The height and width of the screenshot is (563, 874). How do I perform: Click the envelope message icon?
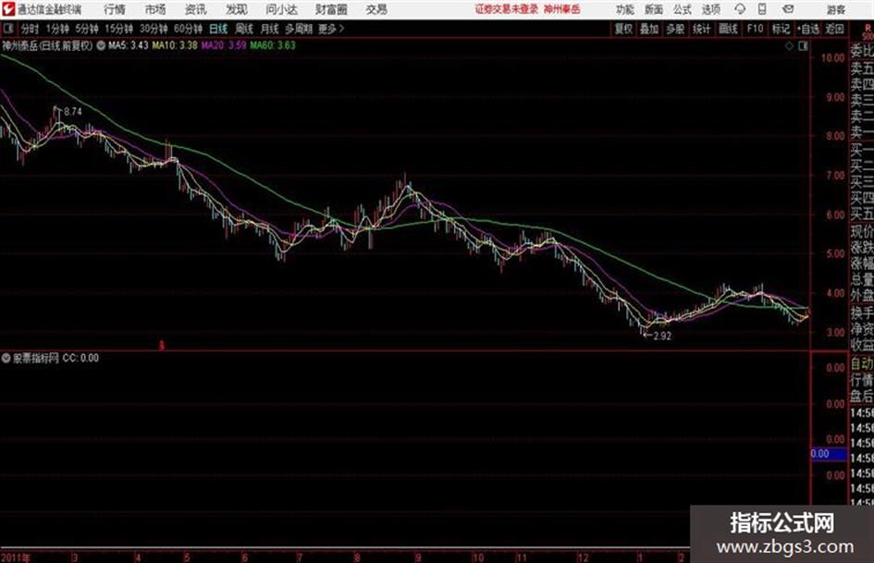[x=788, y=9]
